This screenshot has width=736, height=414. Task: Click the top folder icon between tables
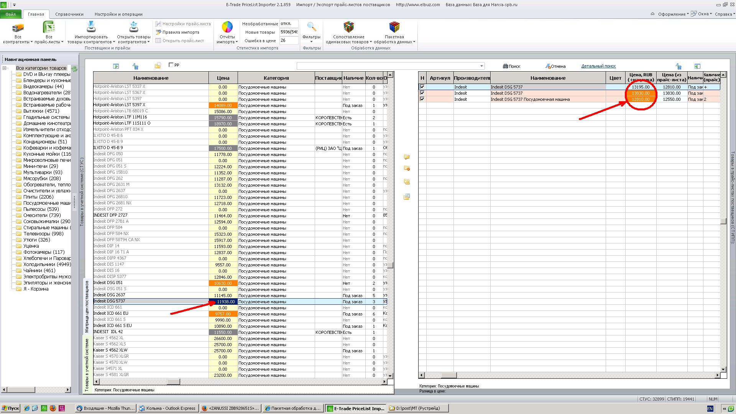tap(407, 157)
